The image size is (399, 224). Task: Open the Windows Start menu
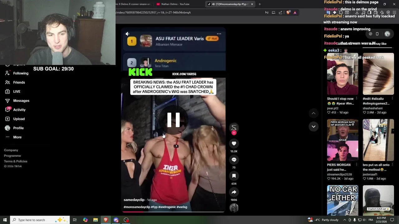click(5, 220)
